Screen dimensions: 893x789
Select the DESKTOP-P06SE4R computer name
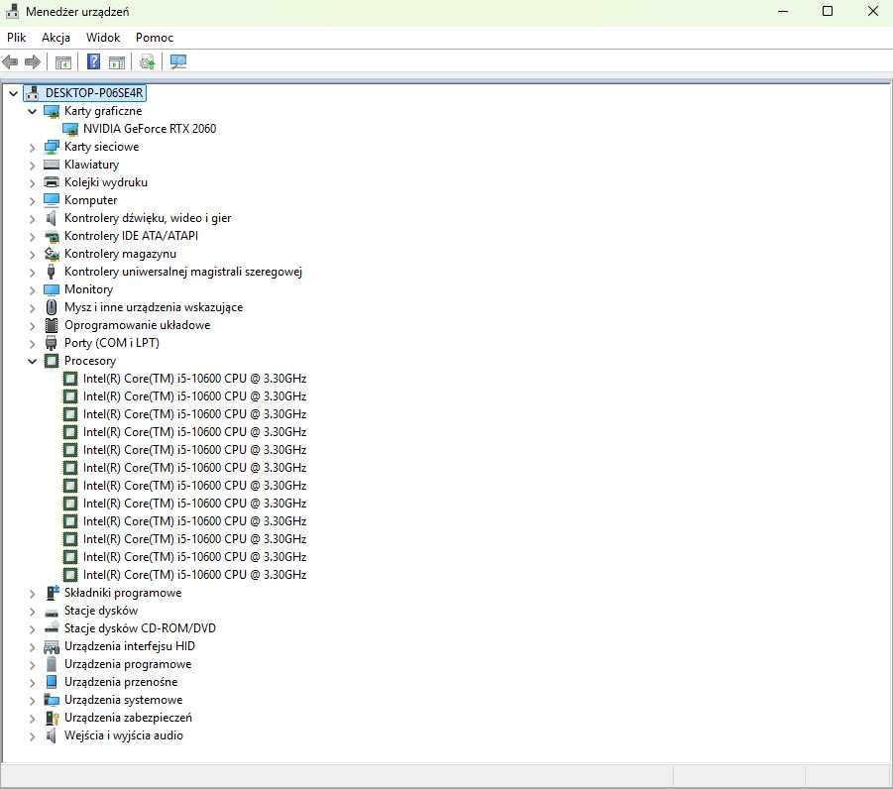click(94, 93)
